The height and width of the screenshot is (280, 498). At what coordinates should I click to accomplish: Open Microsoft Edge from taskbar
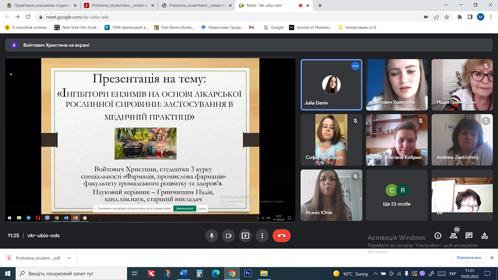[216, 273]
